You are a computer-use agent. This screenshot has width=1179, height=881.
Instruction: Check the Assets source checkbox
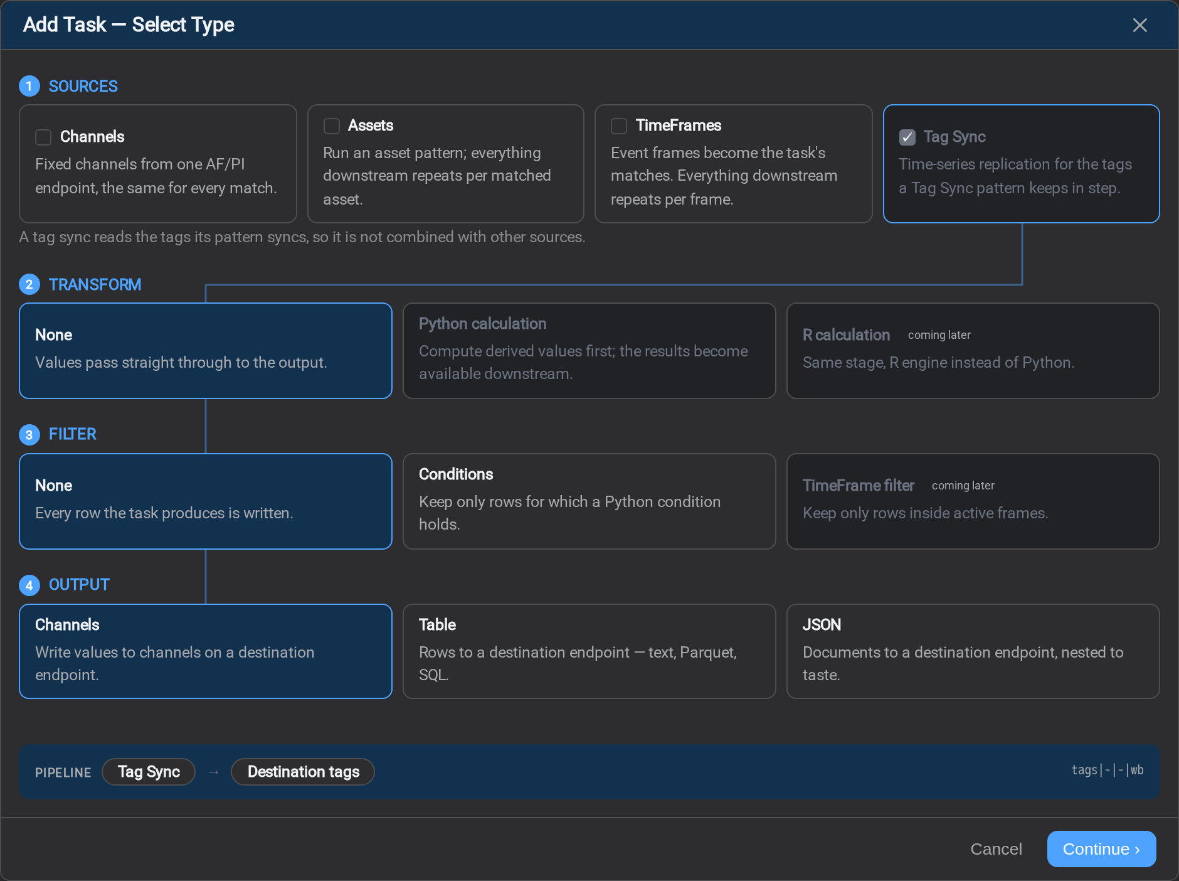tap(331, 125)
